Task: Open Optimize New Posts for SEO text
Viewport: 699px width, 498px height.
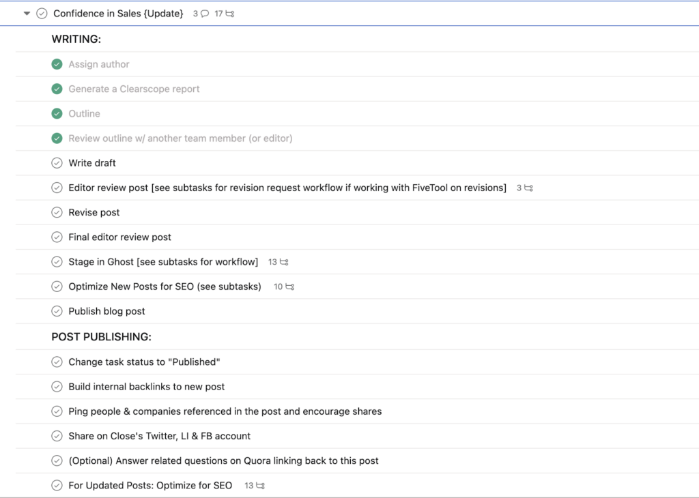Action: pyautogui.click(x=165, y=287)
